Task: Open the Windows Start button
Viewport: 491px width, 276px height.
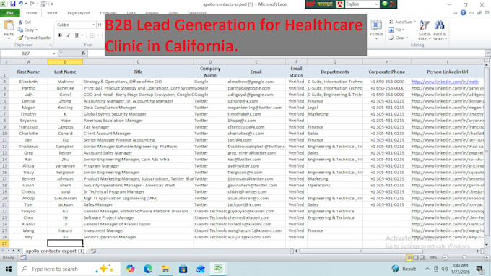Action: click(x=9, y=269)
